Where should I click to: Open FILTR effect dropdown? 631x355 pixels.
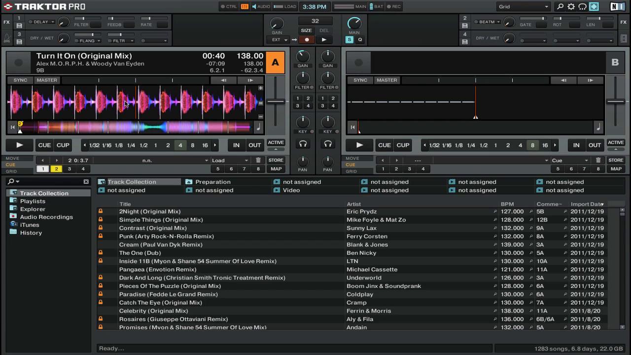(x=121, y=41)
